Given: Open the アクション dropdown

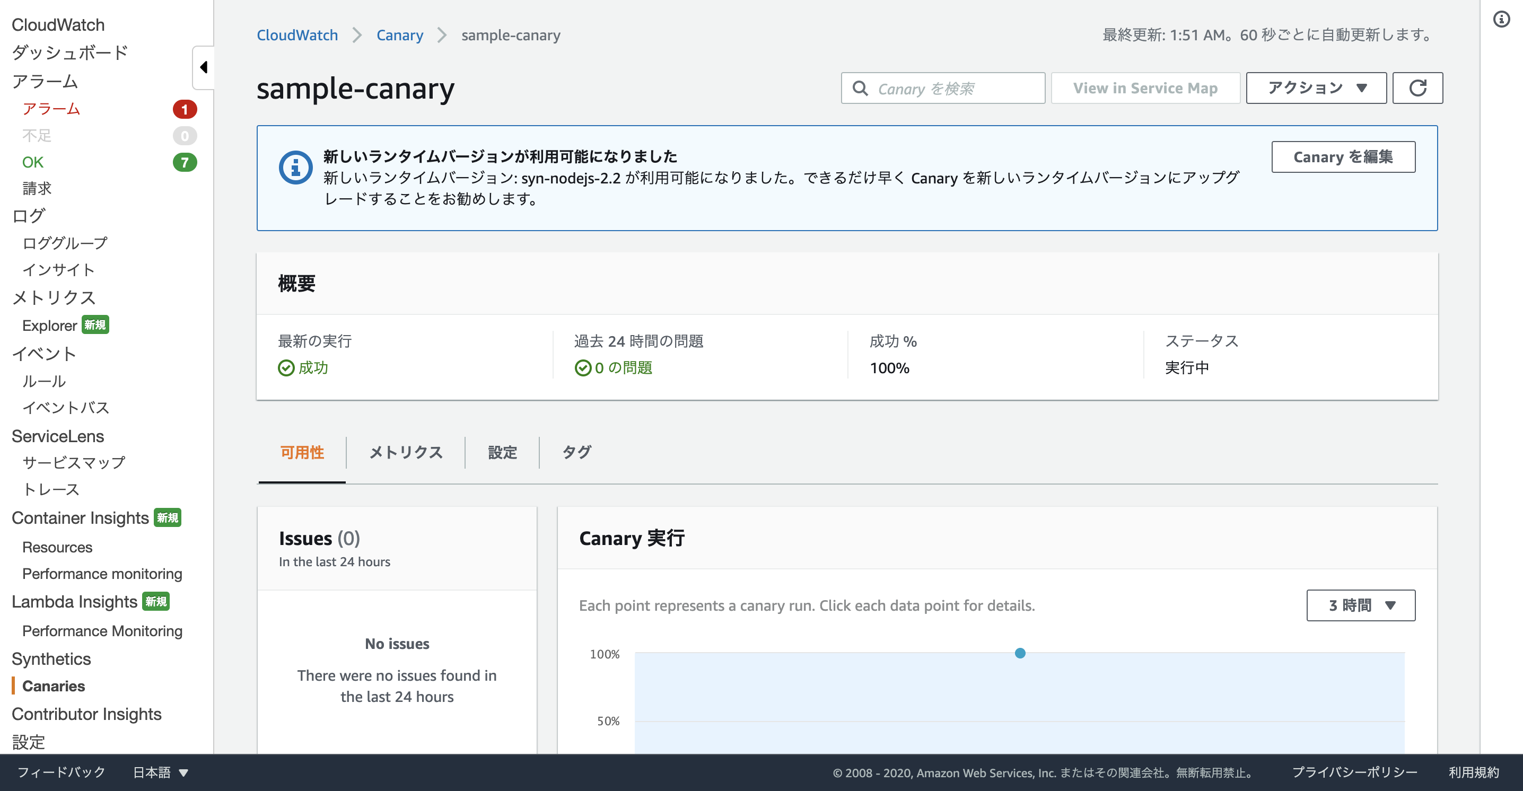Looking at the screenshot, I should [x=1316, y=88].
